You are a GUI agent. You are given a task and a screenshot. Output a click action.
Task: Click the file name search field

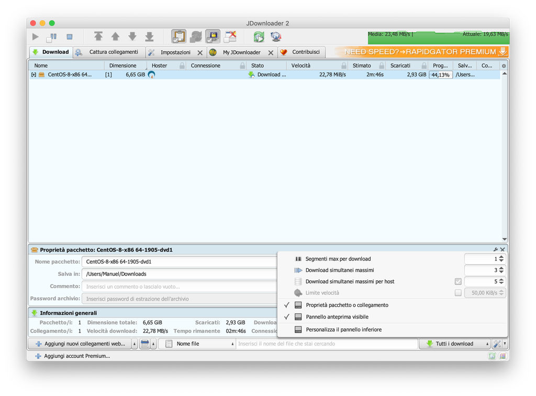[327, 344]
